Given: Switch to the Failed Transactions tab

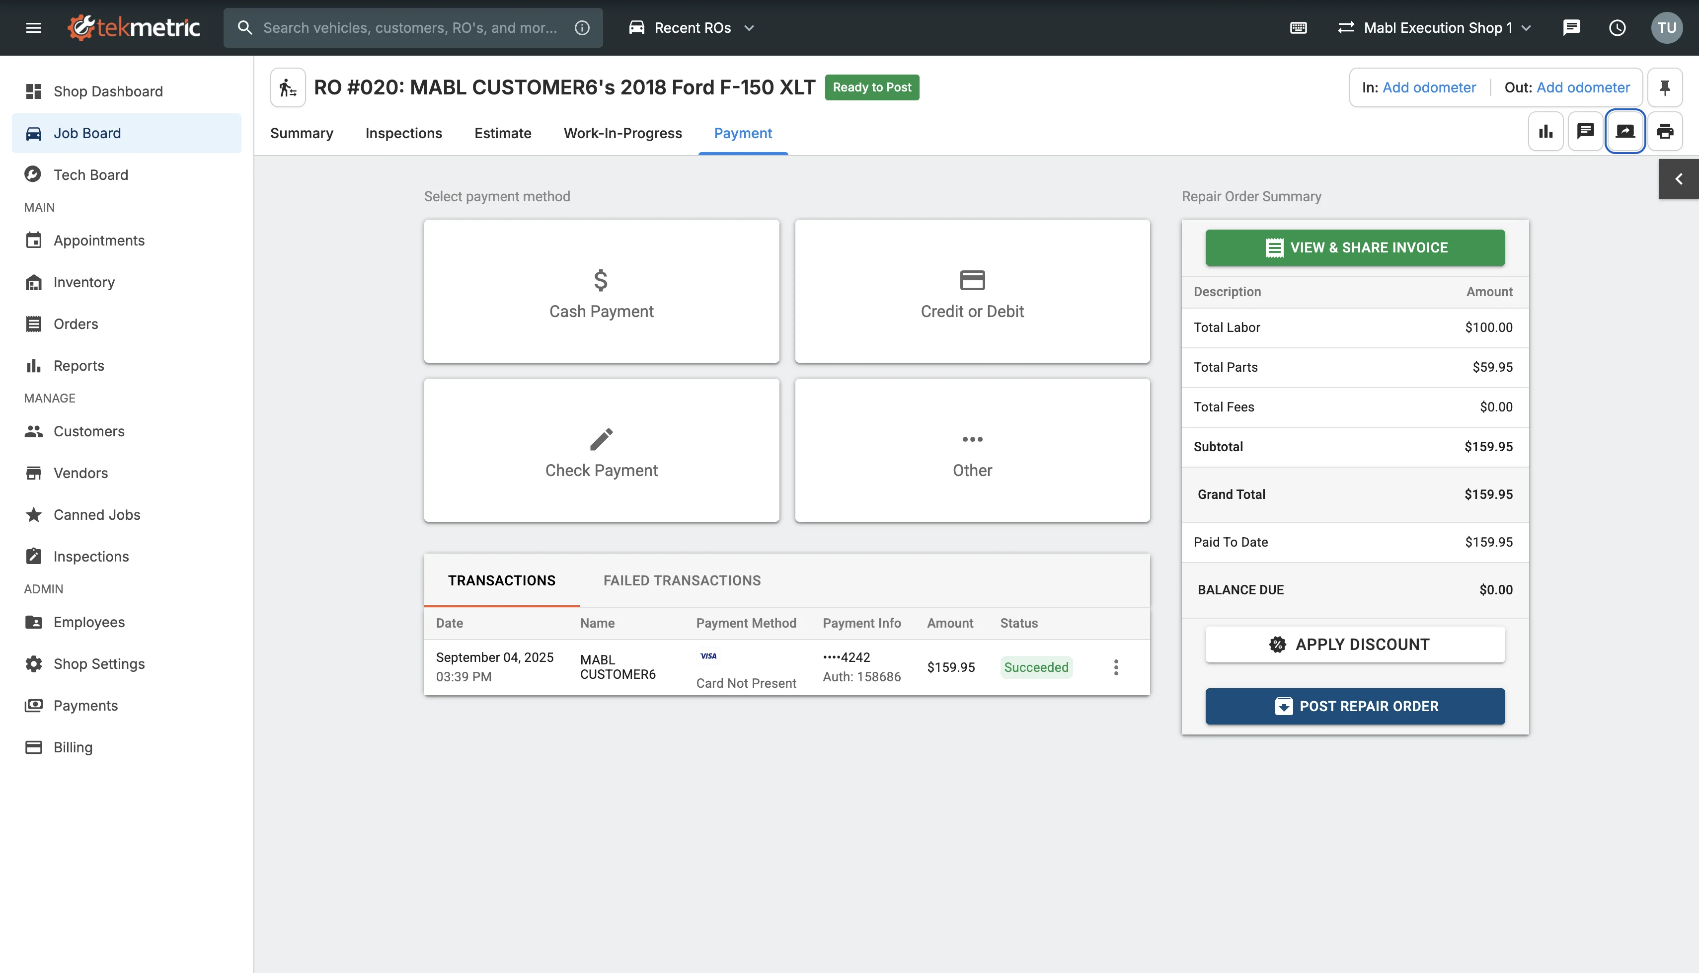Looking at the screenshot, I should pyautogui.click(x=682, y=580).
